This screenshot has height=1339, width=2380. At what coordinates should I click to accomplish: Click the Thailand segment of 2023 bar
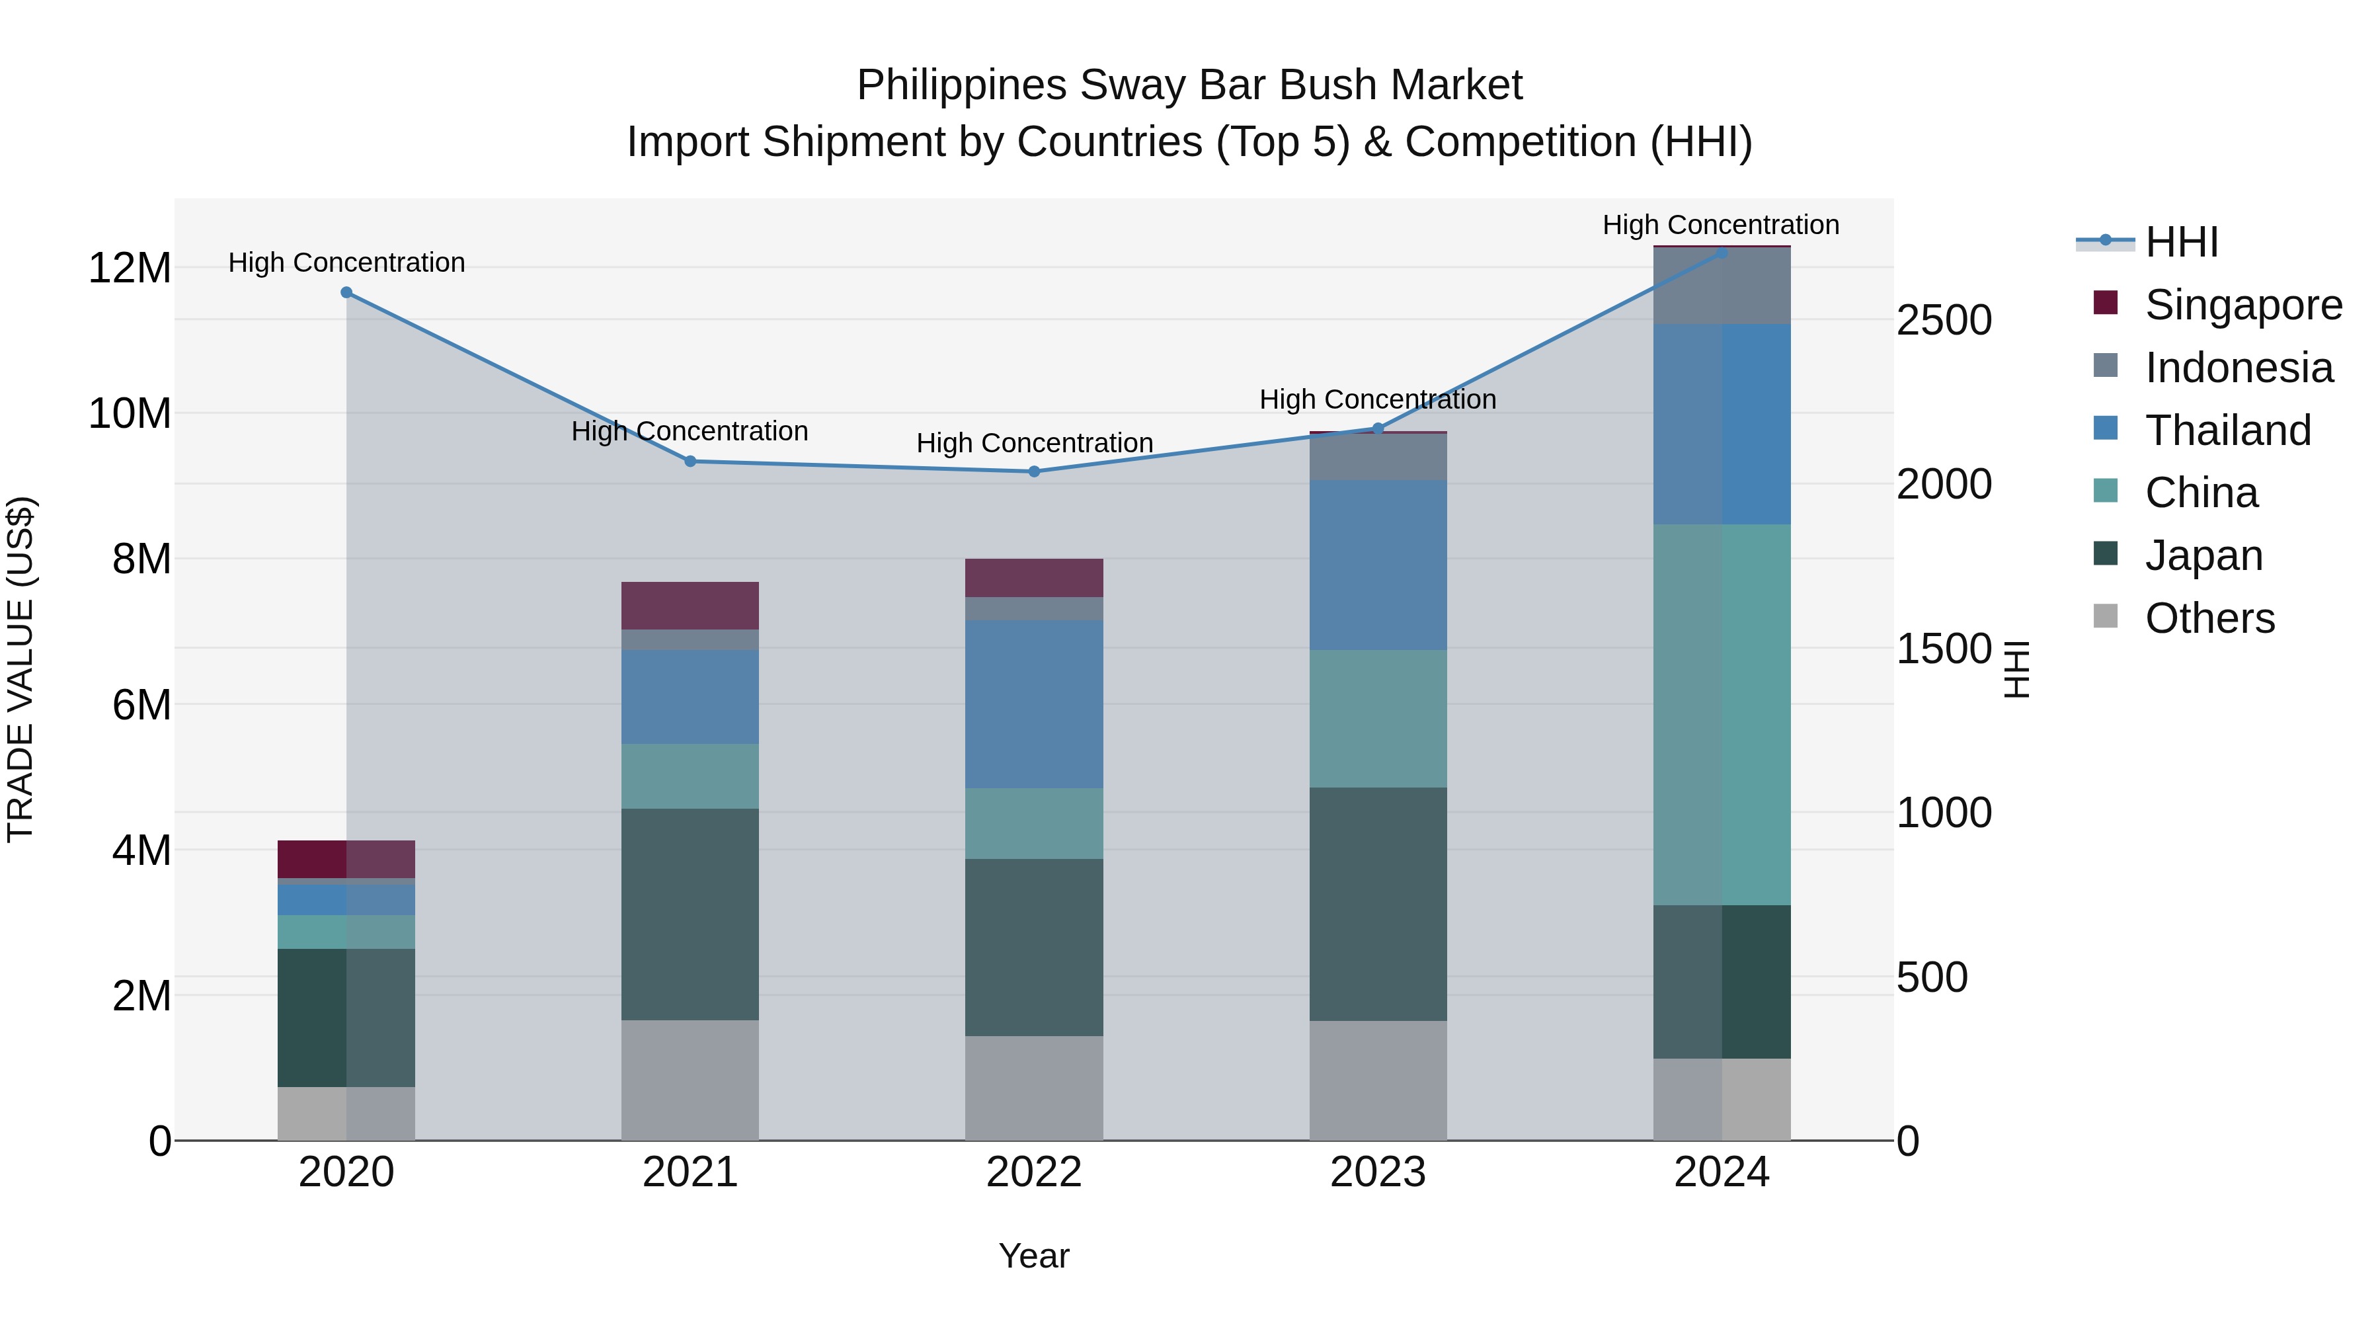point(1378,565)
